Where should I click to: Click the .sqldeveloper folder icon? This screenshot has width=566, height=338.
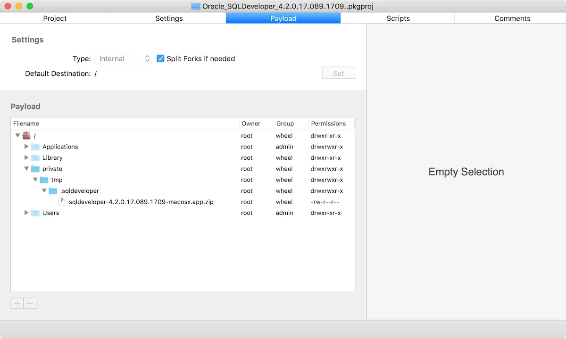(53, 191)
